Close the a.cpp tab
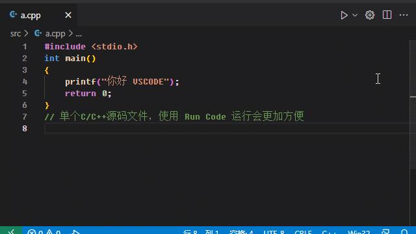The image size is (416, 234). click(68, 15)
